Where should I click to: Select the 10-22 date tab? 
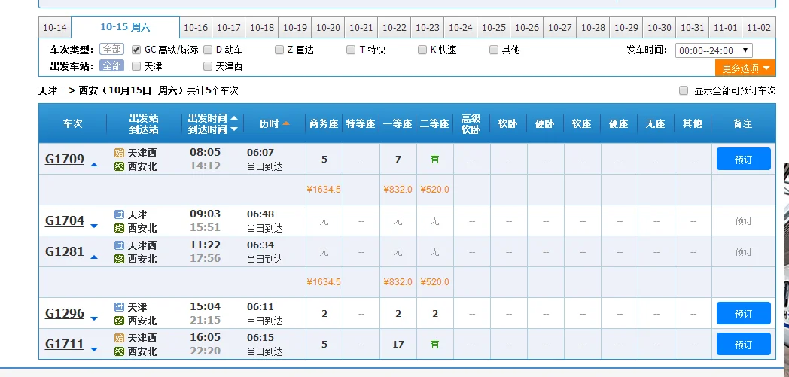(394, 28)
